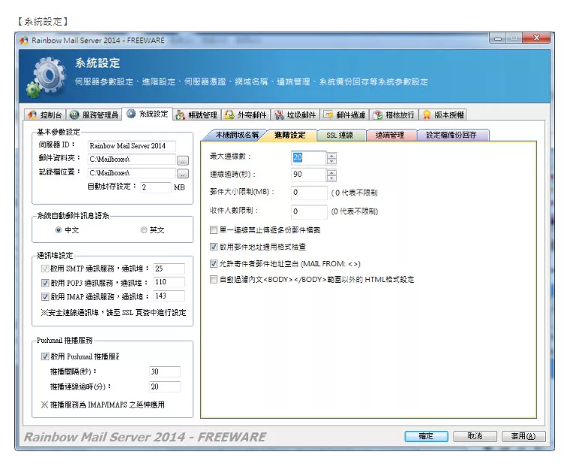The height and width of the screenshot is (464, 564).
Task: Open 帳號管理 accounts icon tab
Action: coord(196,115)
